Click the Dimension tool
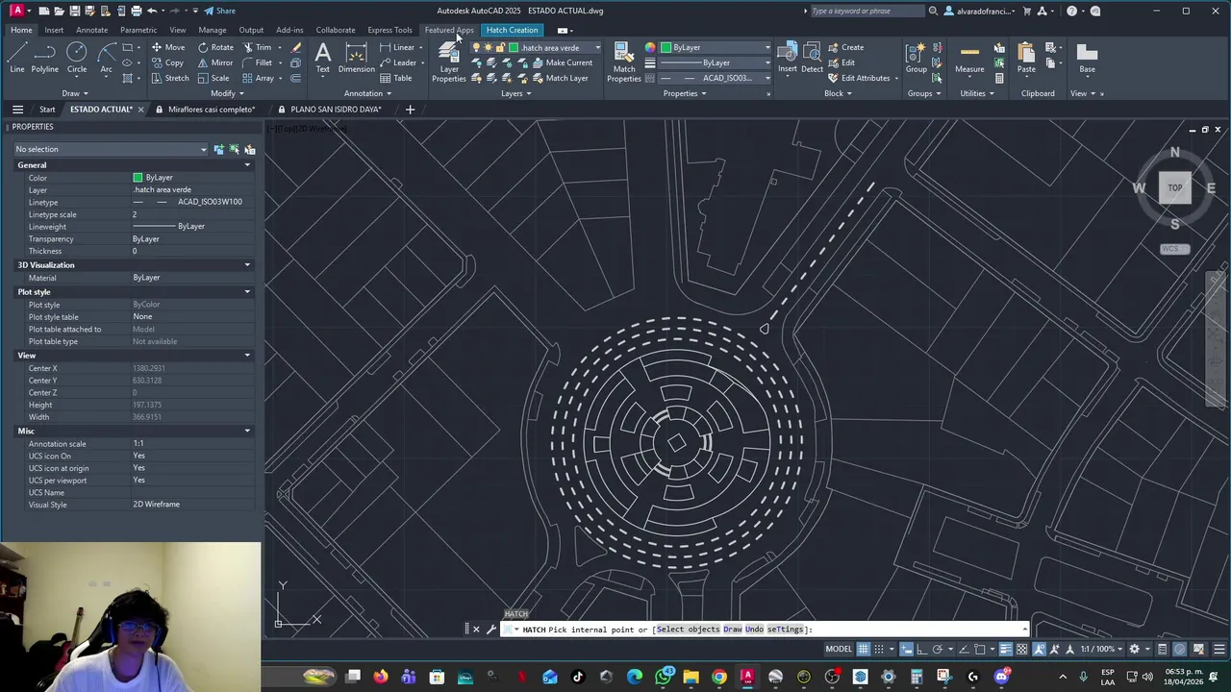The width and height of the screenshot is (1231, 692). coord(356,58)
